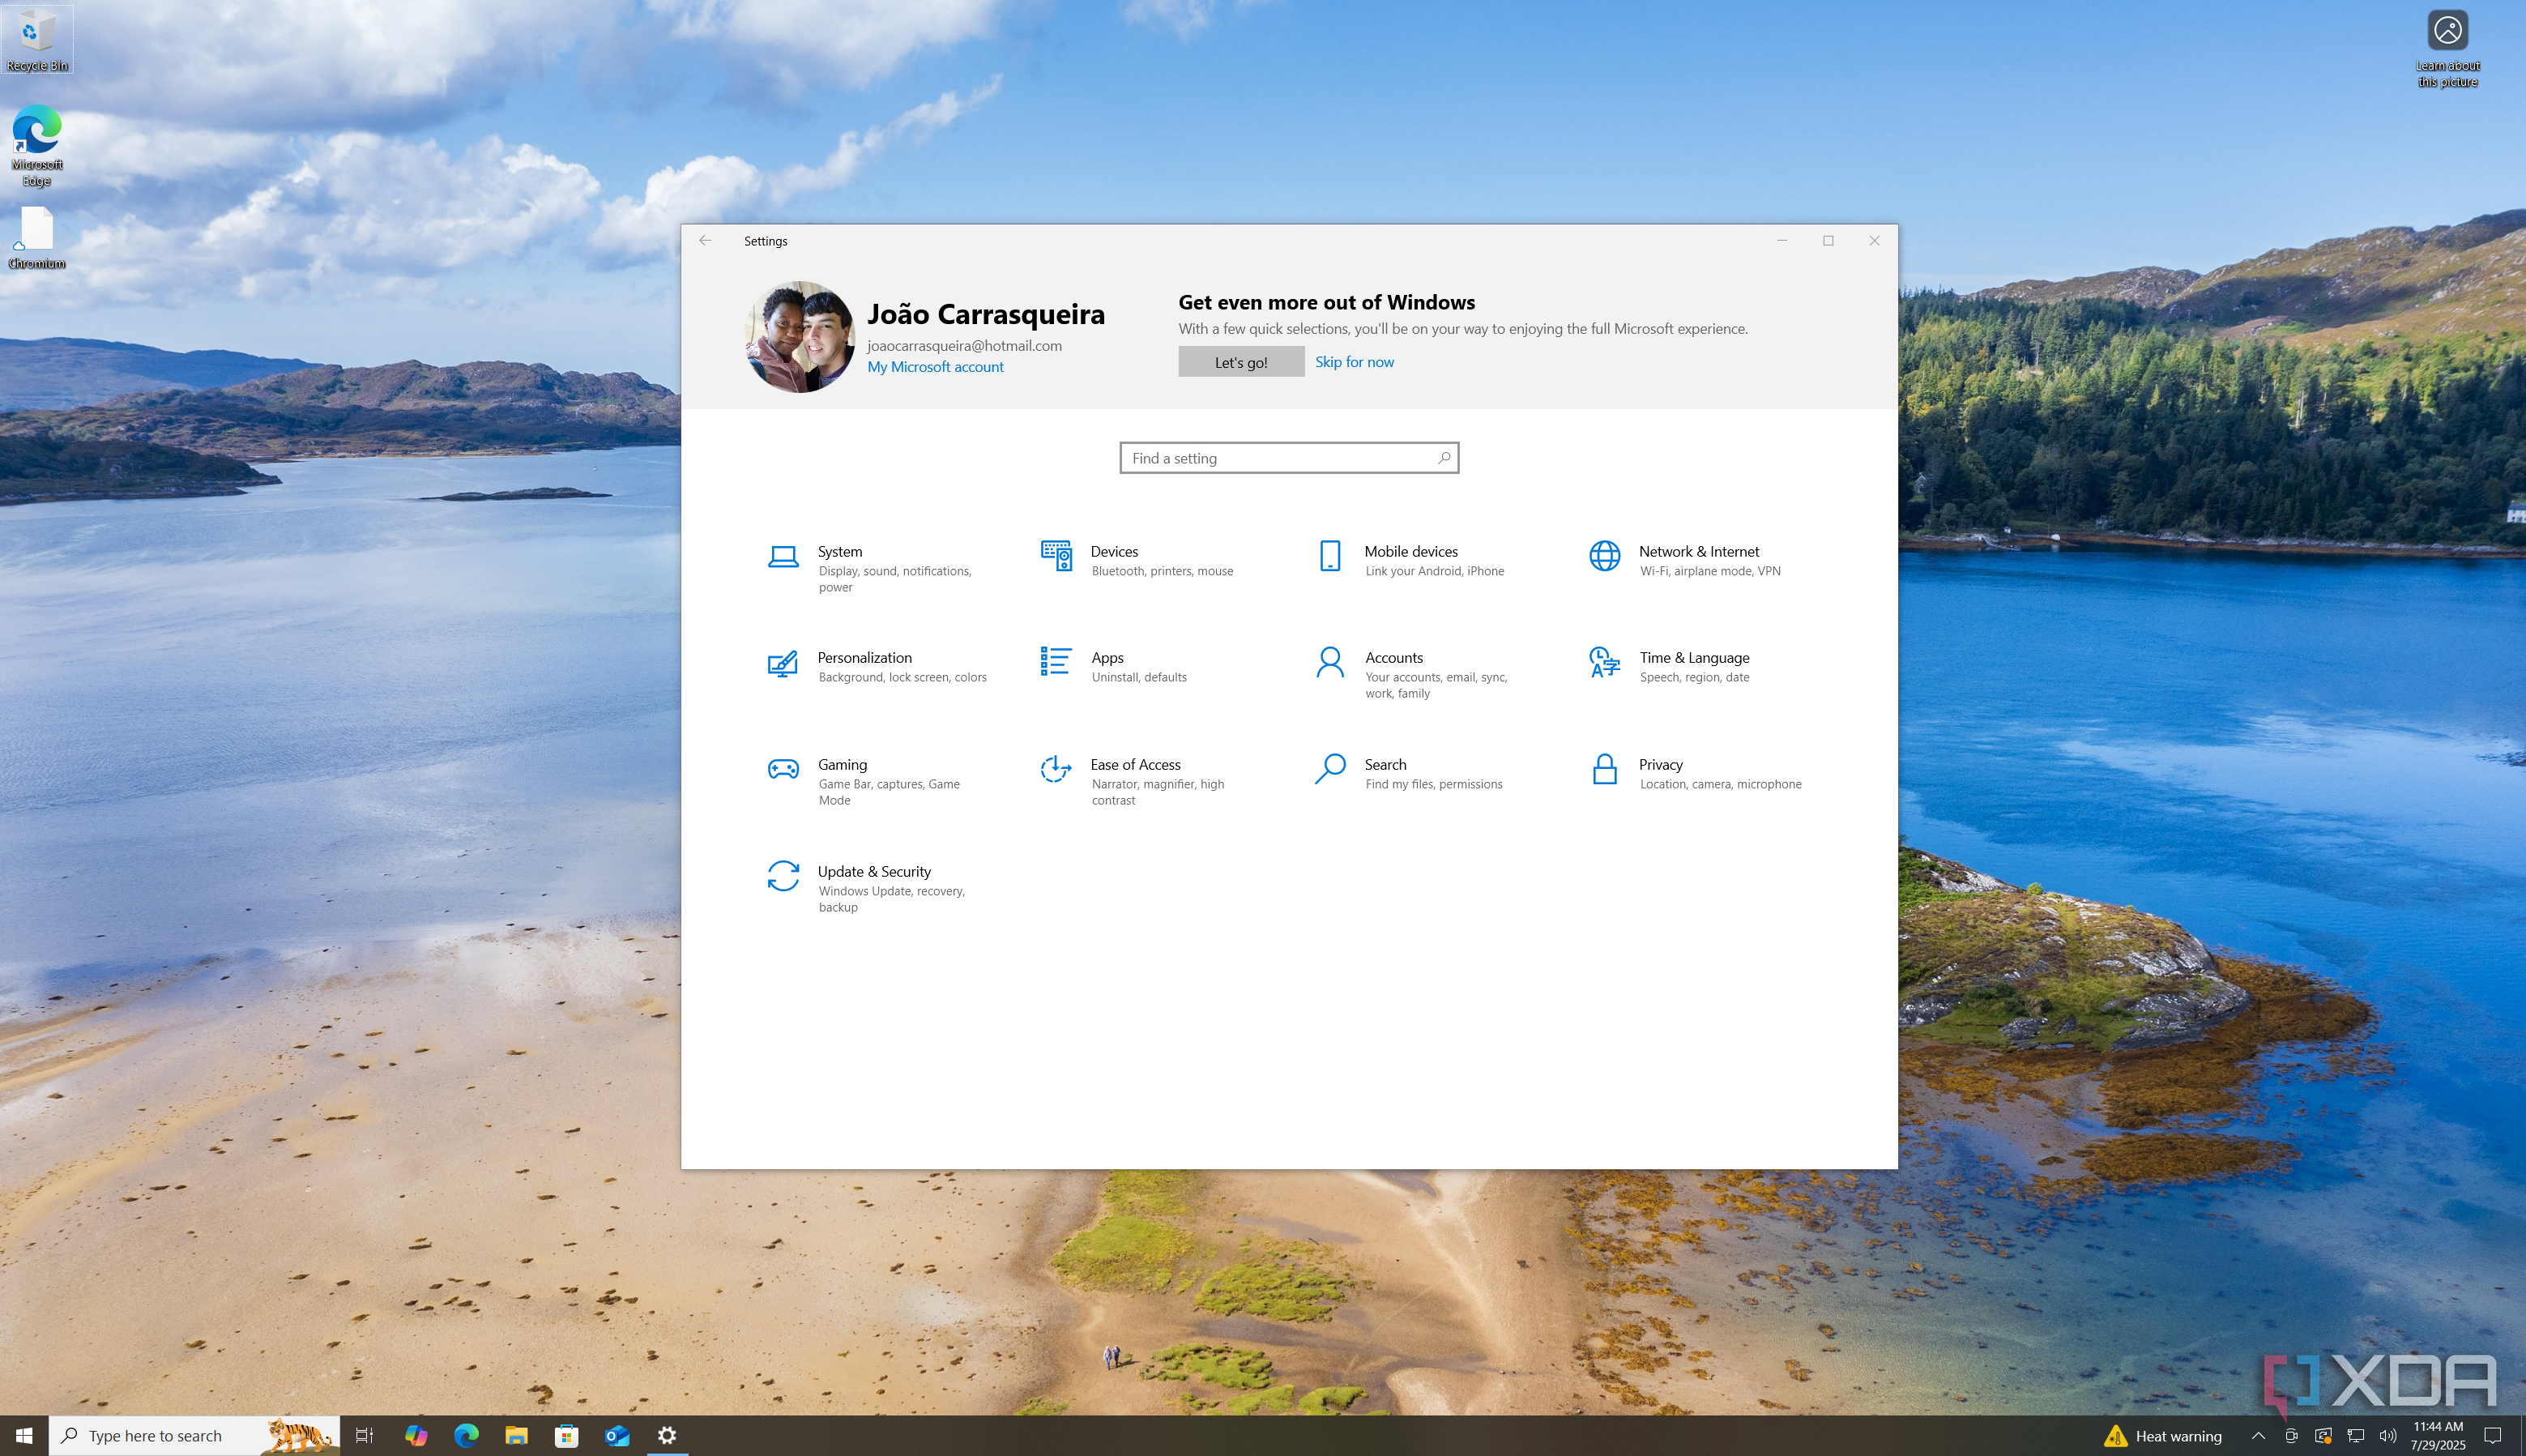Image resolution: width=2526 pixels, height=1456 pixels.
Task: Click the Accounts category title
Action: point(1393,657)
